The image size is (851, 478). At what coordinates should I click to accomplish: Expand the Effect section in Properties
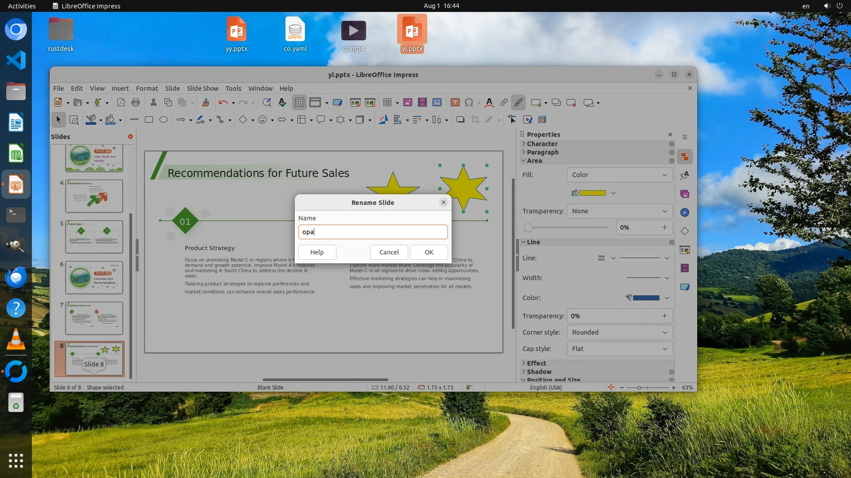coord(536,363)
